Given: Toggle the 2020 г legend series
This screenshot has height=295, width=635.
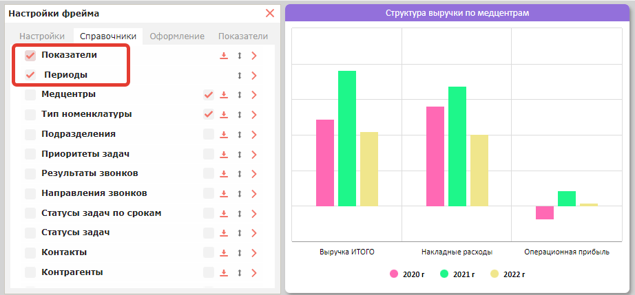Looking at the screenshot, I should pyautogui.click(x=408, y=274).
